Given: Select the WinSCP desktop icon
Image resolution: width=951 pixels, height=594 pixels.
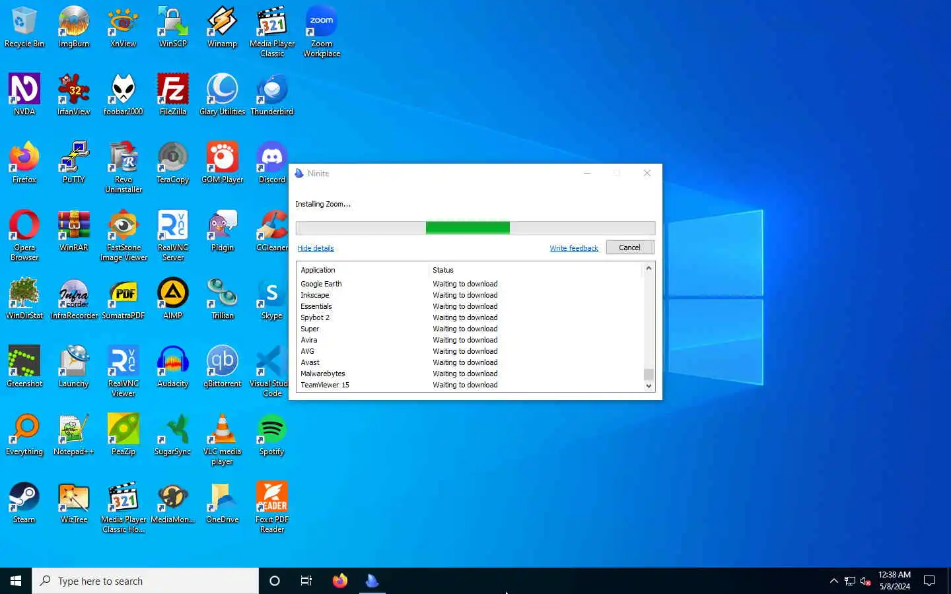Looking at the screenshot, I should coord(172,26).
